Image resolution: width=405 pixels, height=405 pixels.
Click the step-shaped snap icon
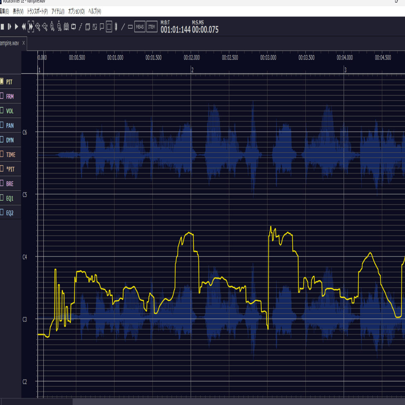80,27
